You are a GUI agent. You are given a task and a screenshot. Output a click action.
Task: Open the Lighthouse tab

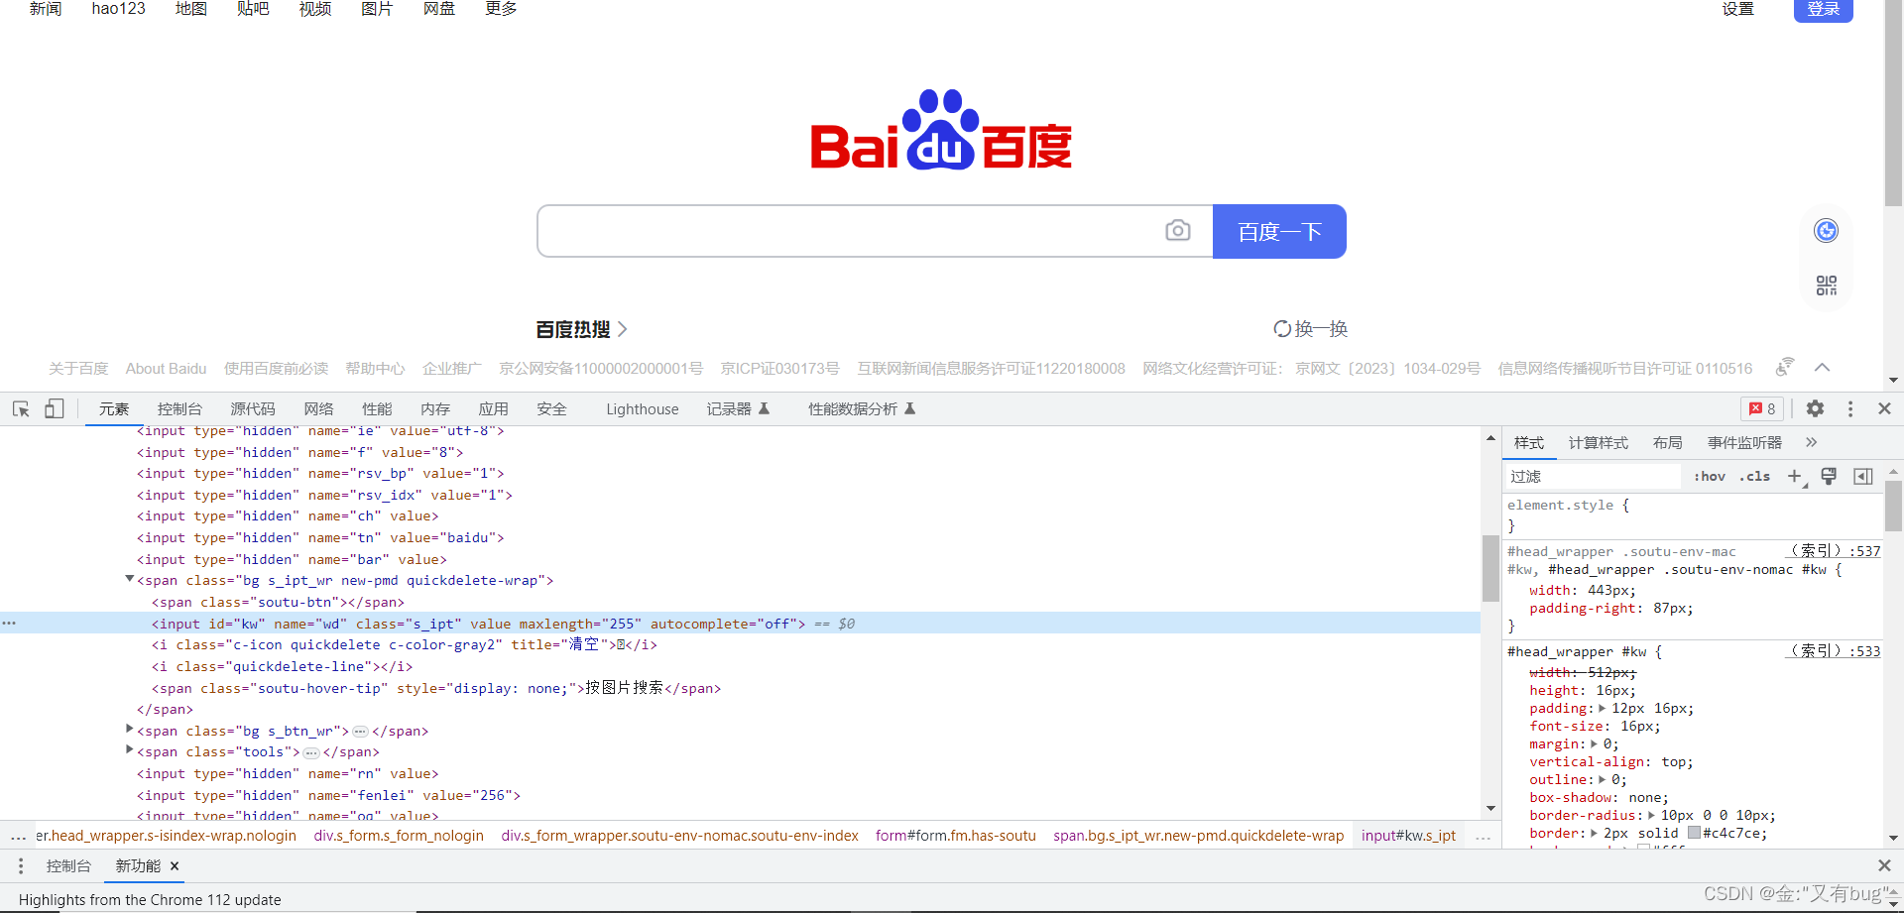click(x=643, y=408)
